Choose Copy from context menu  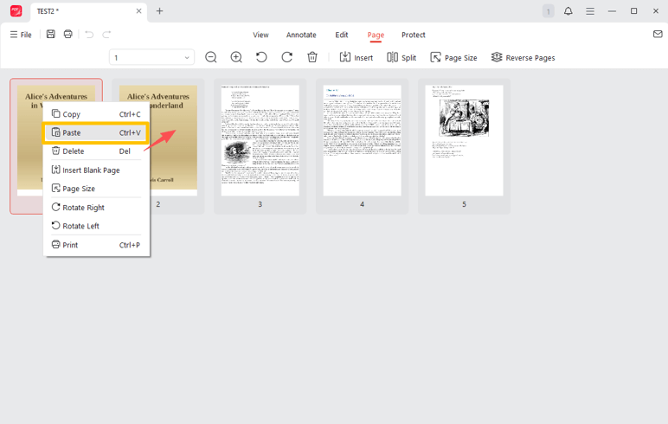point(96,114)
